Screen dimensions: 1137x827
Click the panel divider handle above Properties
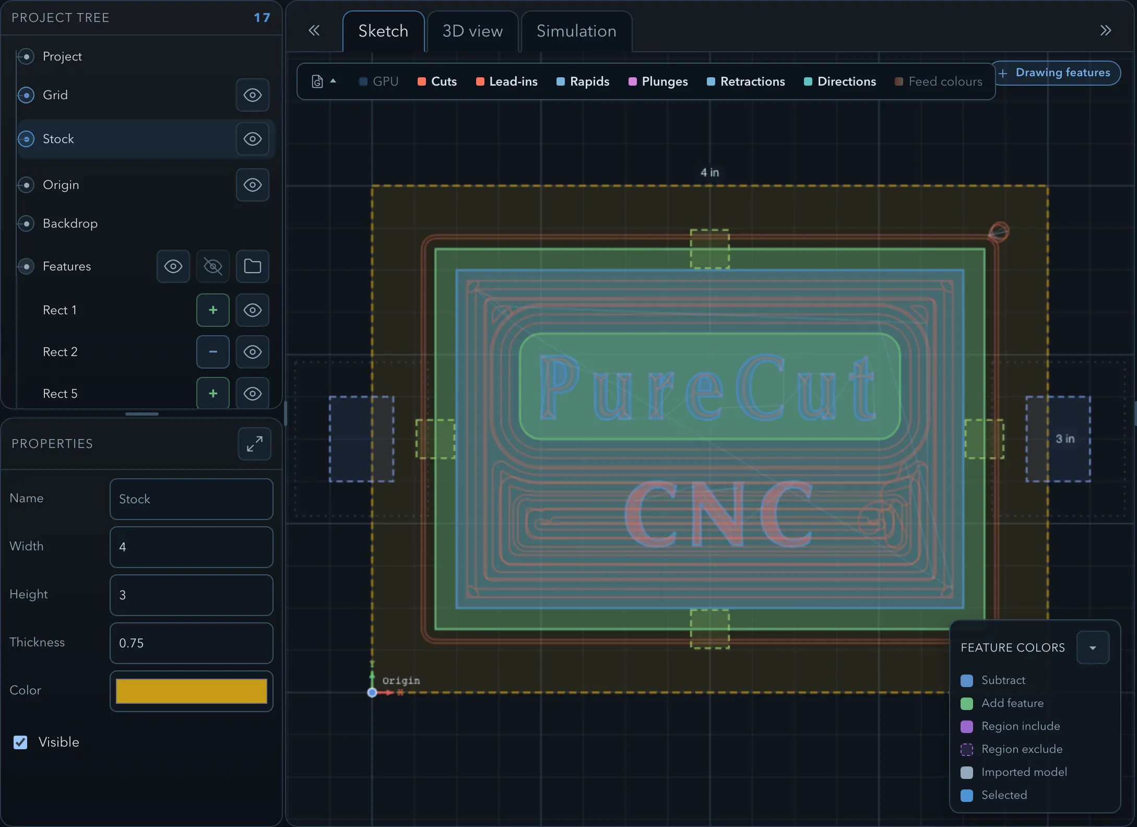[142, 414]
